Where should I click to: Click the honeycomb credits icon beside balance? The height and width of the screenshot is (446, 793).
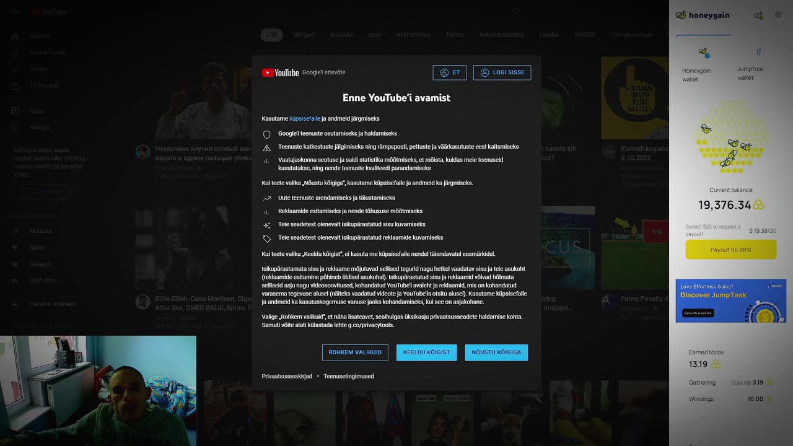(x=758, y=205)
